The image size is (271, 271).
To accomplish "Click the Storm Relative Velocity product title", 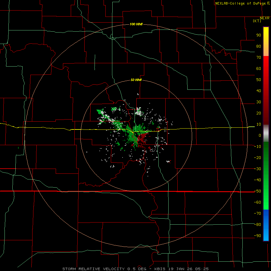I will coord(93,269).
